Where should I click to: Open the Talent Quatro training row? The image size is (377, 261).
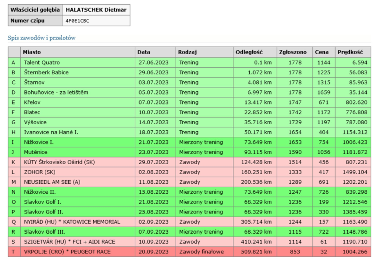click(42, 63)
